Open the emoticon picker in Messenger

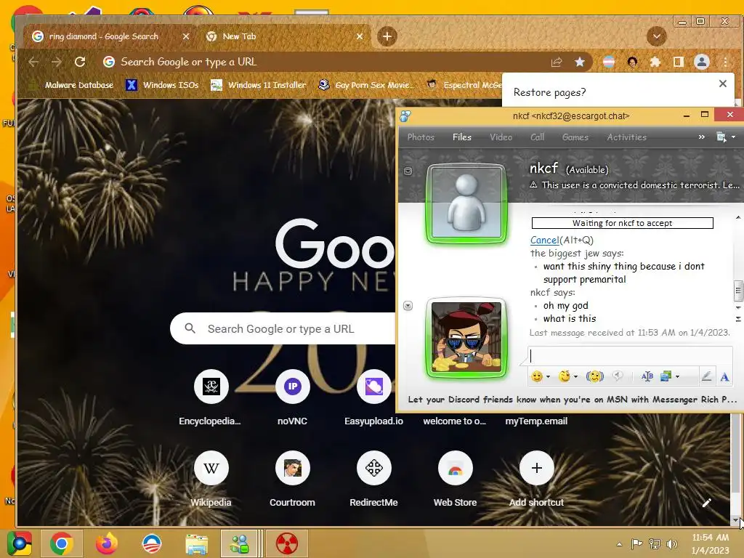[x=537, y=376]
